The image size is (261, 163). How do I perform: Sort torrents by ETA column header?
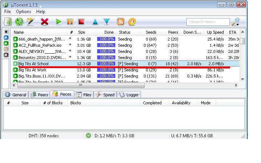[x=232, y=32]
